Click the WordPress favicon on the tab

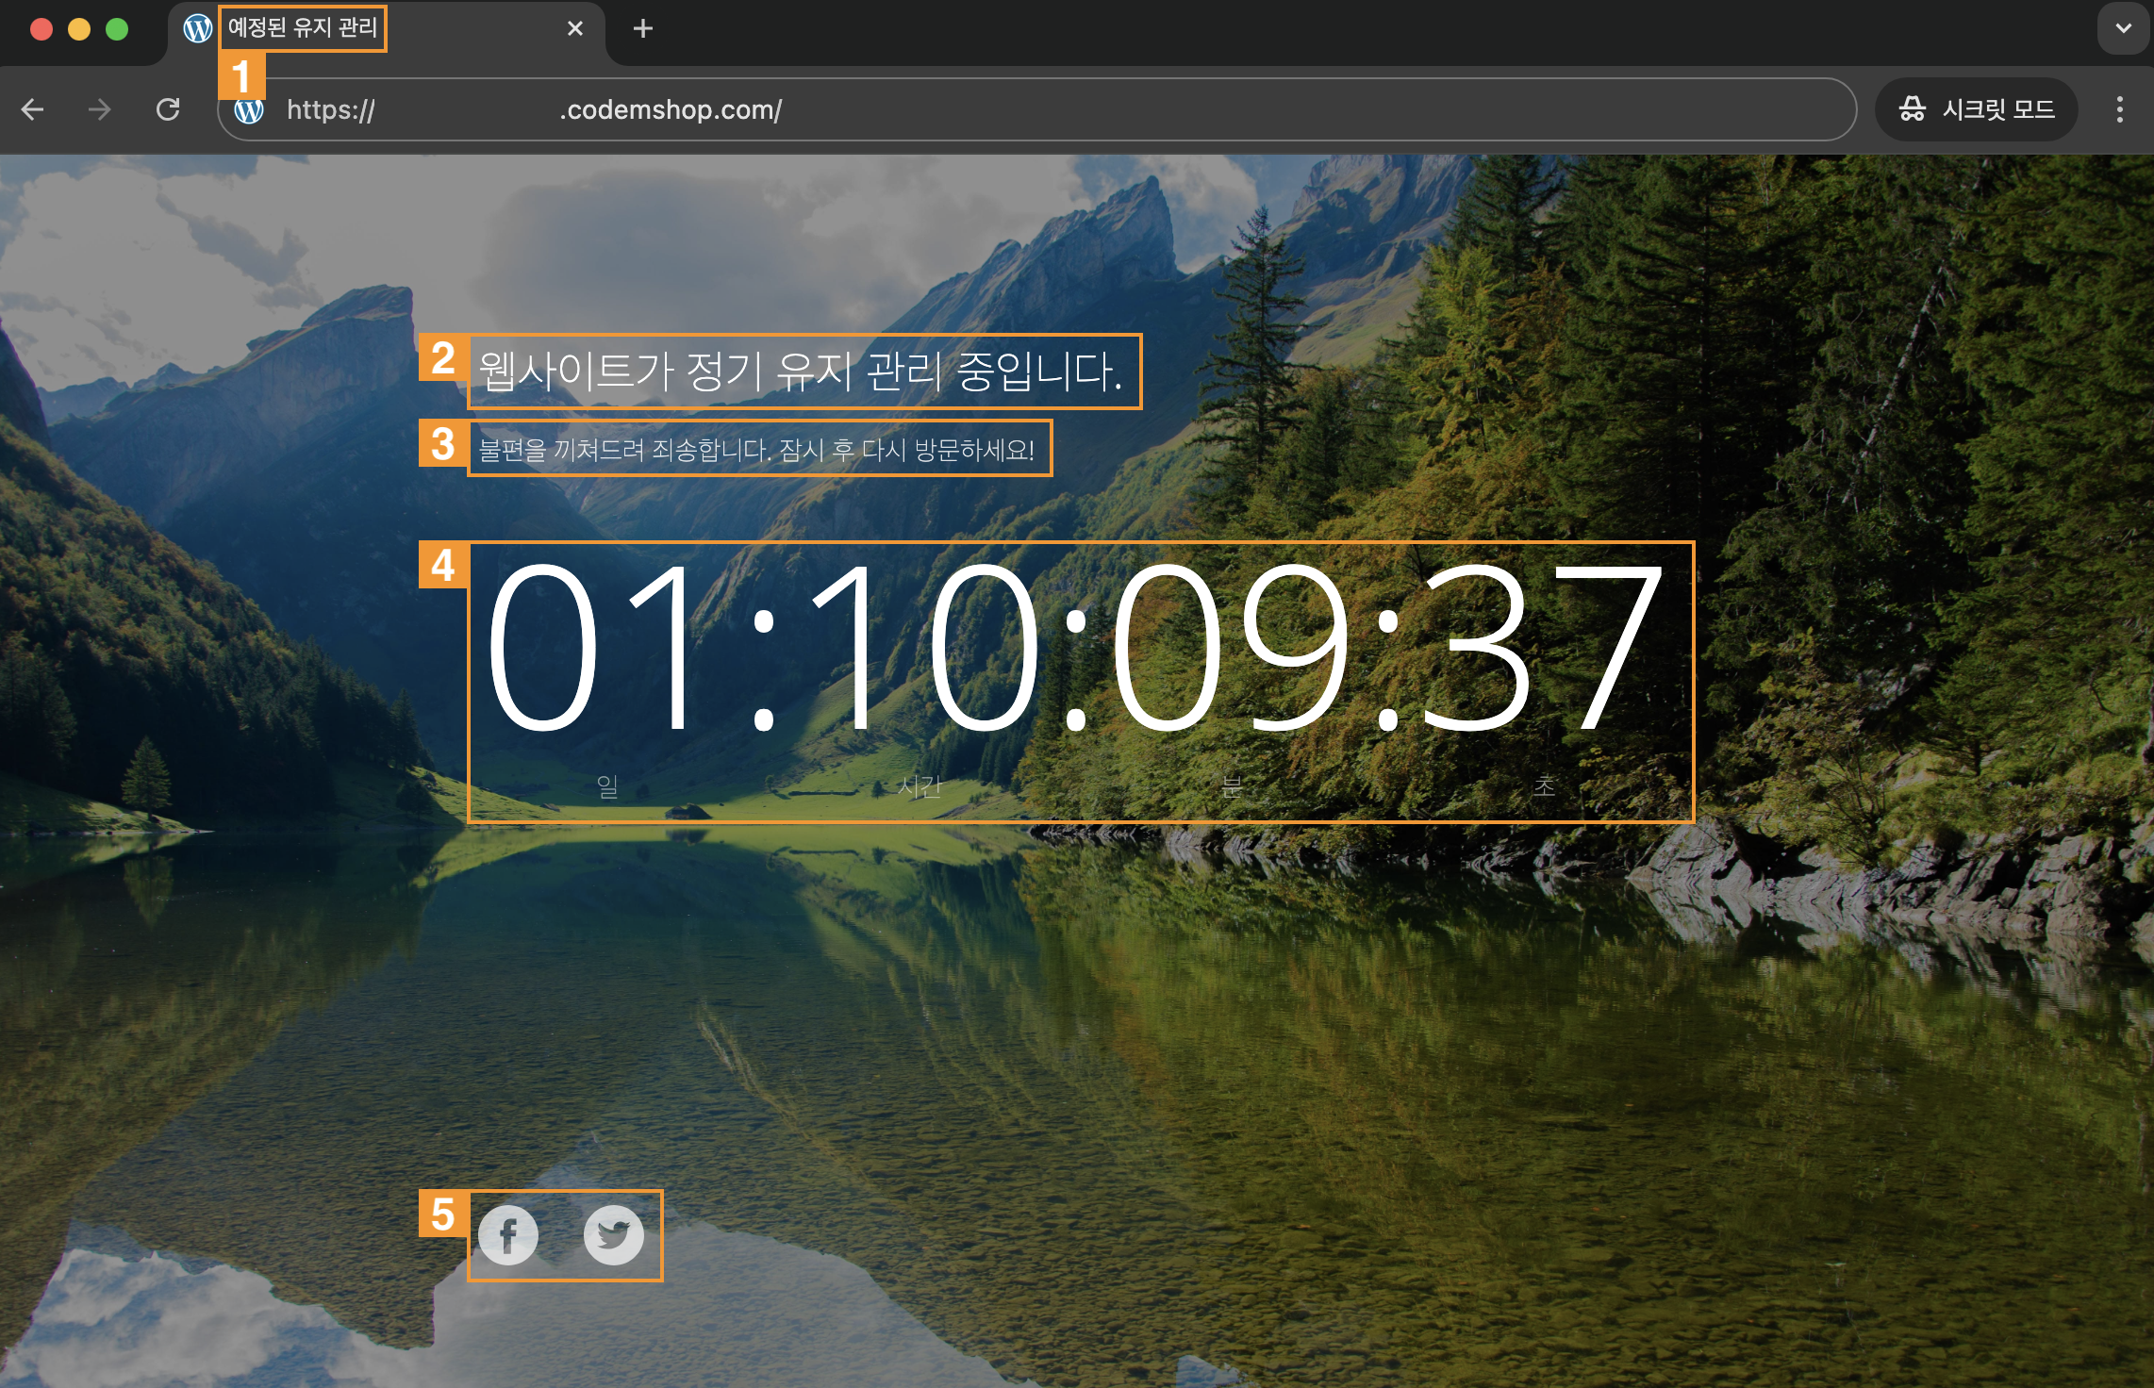point(197,28)
